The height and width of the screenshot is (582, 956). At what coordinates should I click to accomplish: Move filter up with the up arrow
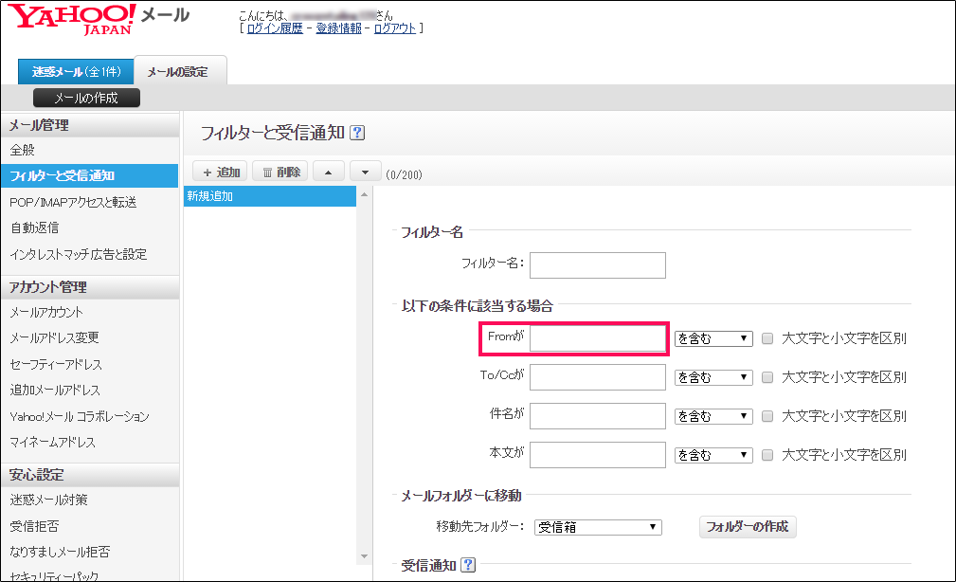(x=328, y=172)
